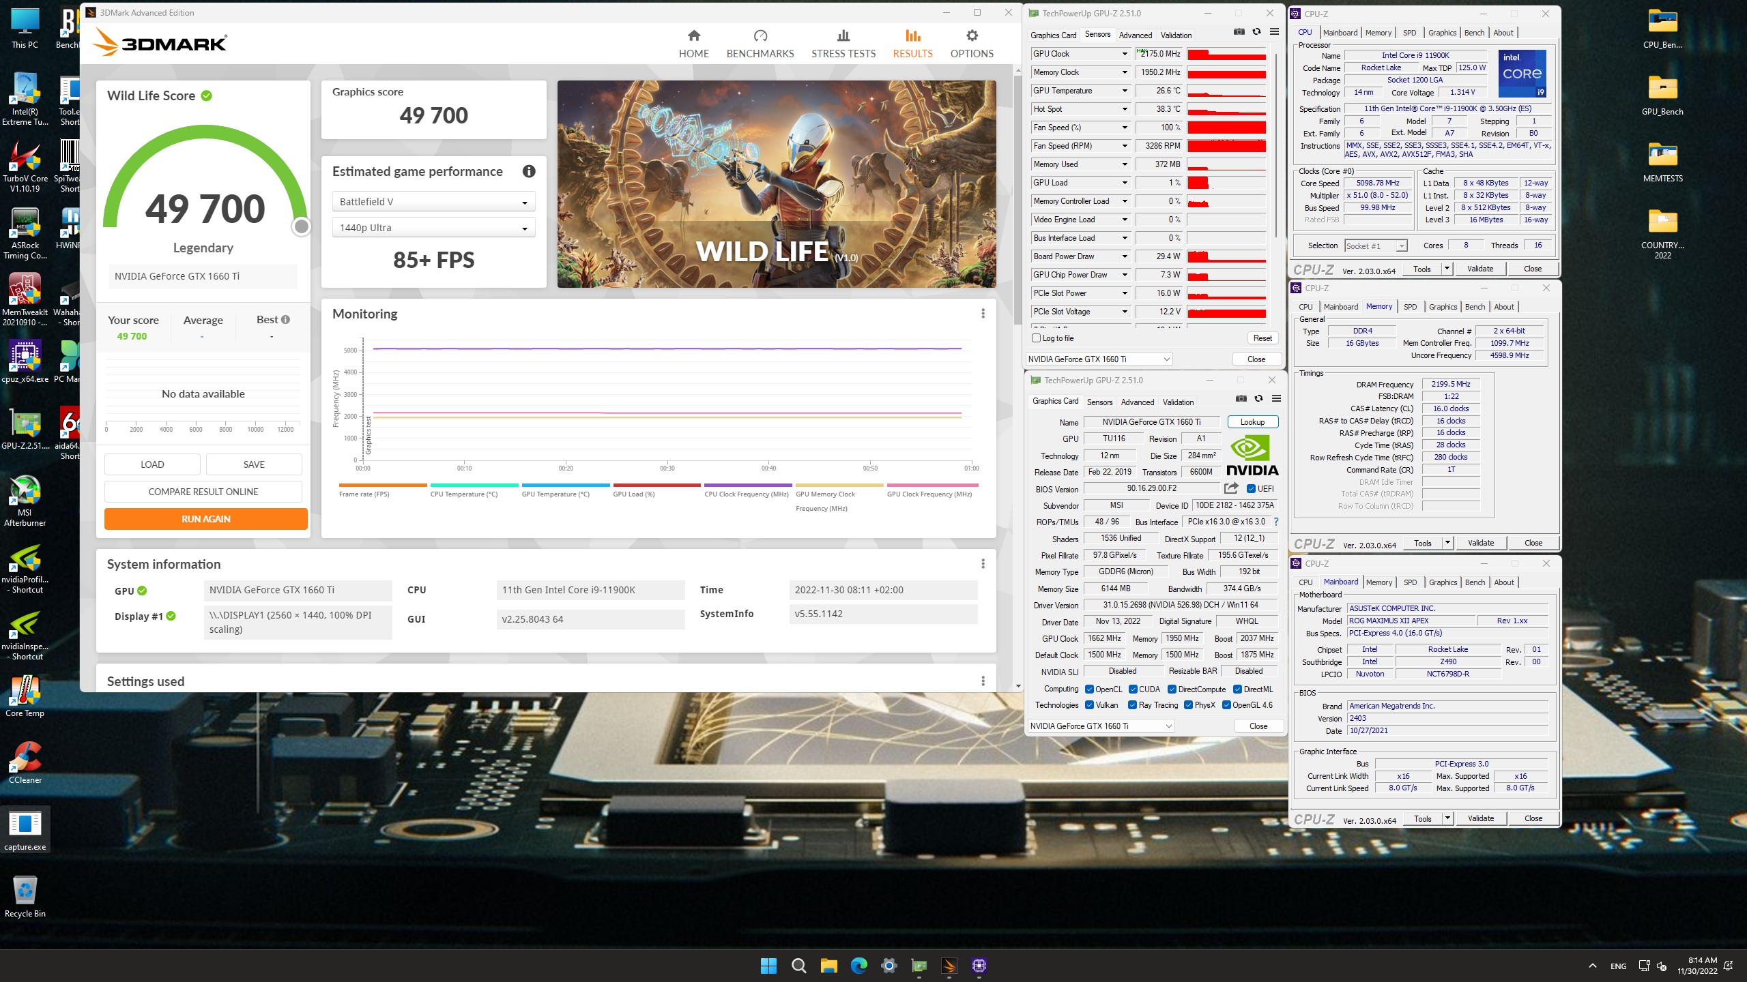Open File Explorer on taskbar

(x=828, y=966)
